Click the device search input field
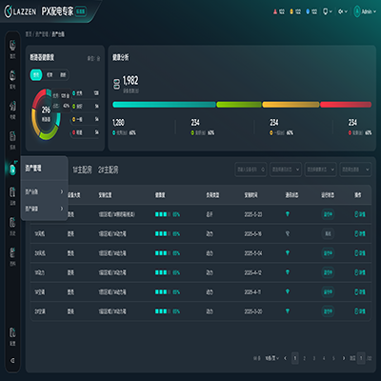The width and height of the screenshot is (381, 381). coord(251,170)
